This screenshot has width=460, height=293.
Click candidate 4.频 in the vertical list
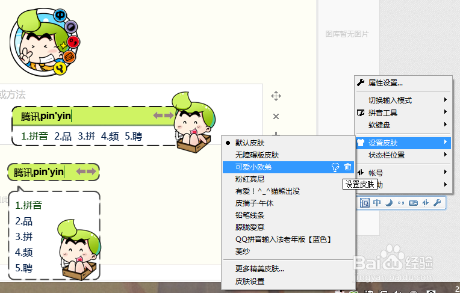click(x=23, y=253)
